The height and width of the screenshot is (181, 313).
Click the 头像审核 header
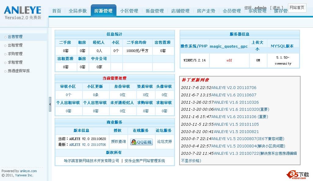tap(164, 87)
